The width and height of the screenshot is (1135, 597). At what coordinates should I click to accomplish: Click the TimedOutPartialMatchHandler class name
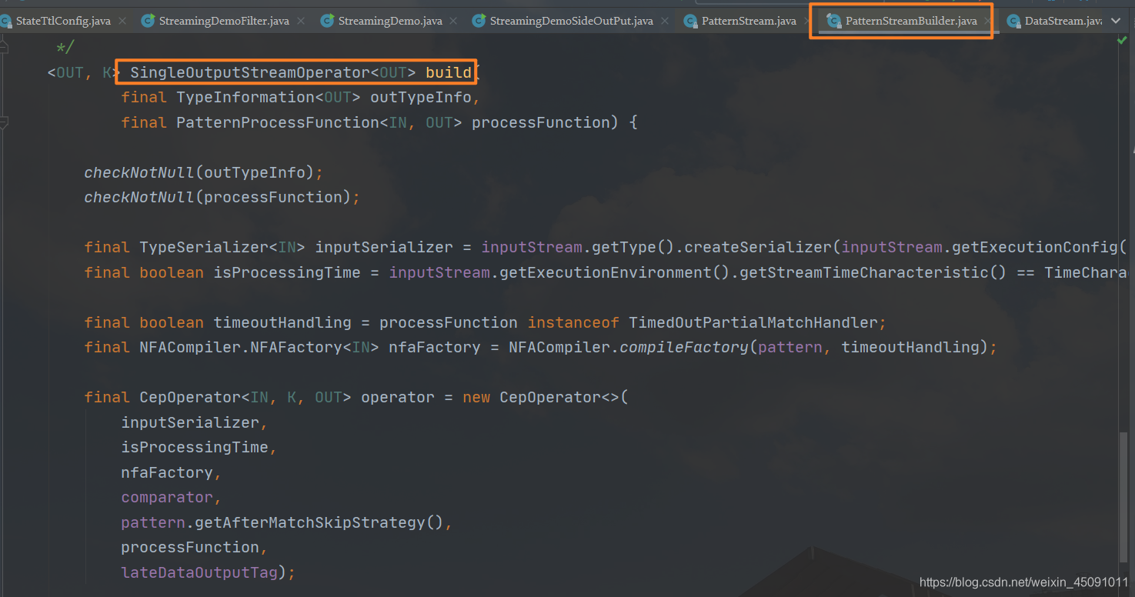(753, 322)
